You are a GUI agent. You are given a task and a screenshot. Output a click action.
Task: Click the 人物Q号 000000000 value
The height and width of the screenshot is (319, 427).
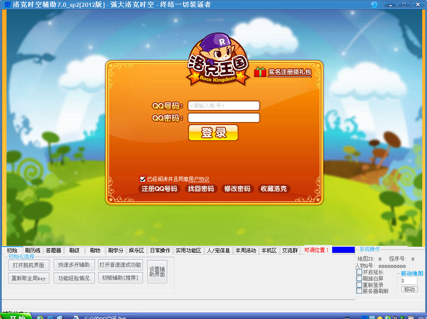pos(392,266)
